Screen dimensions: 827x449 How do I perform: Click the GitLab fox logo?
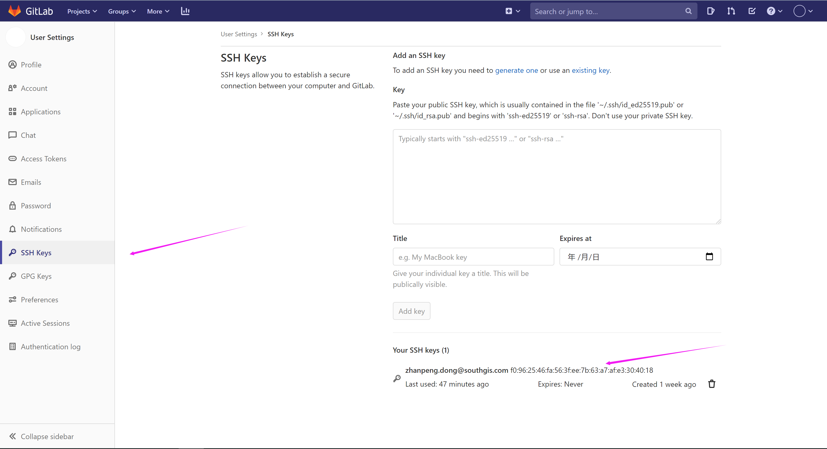pyautogui.click(x=14, y=11)
